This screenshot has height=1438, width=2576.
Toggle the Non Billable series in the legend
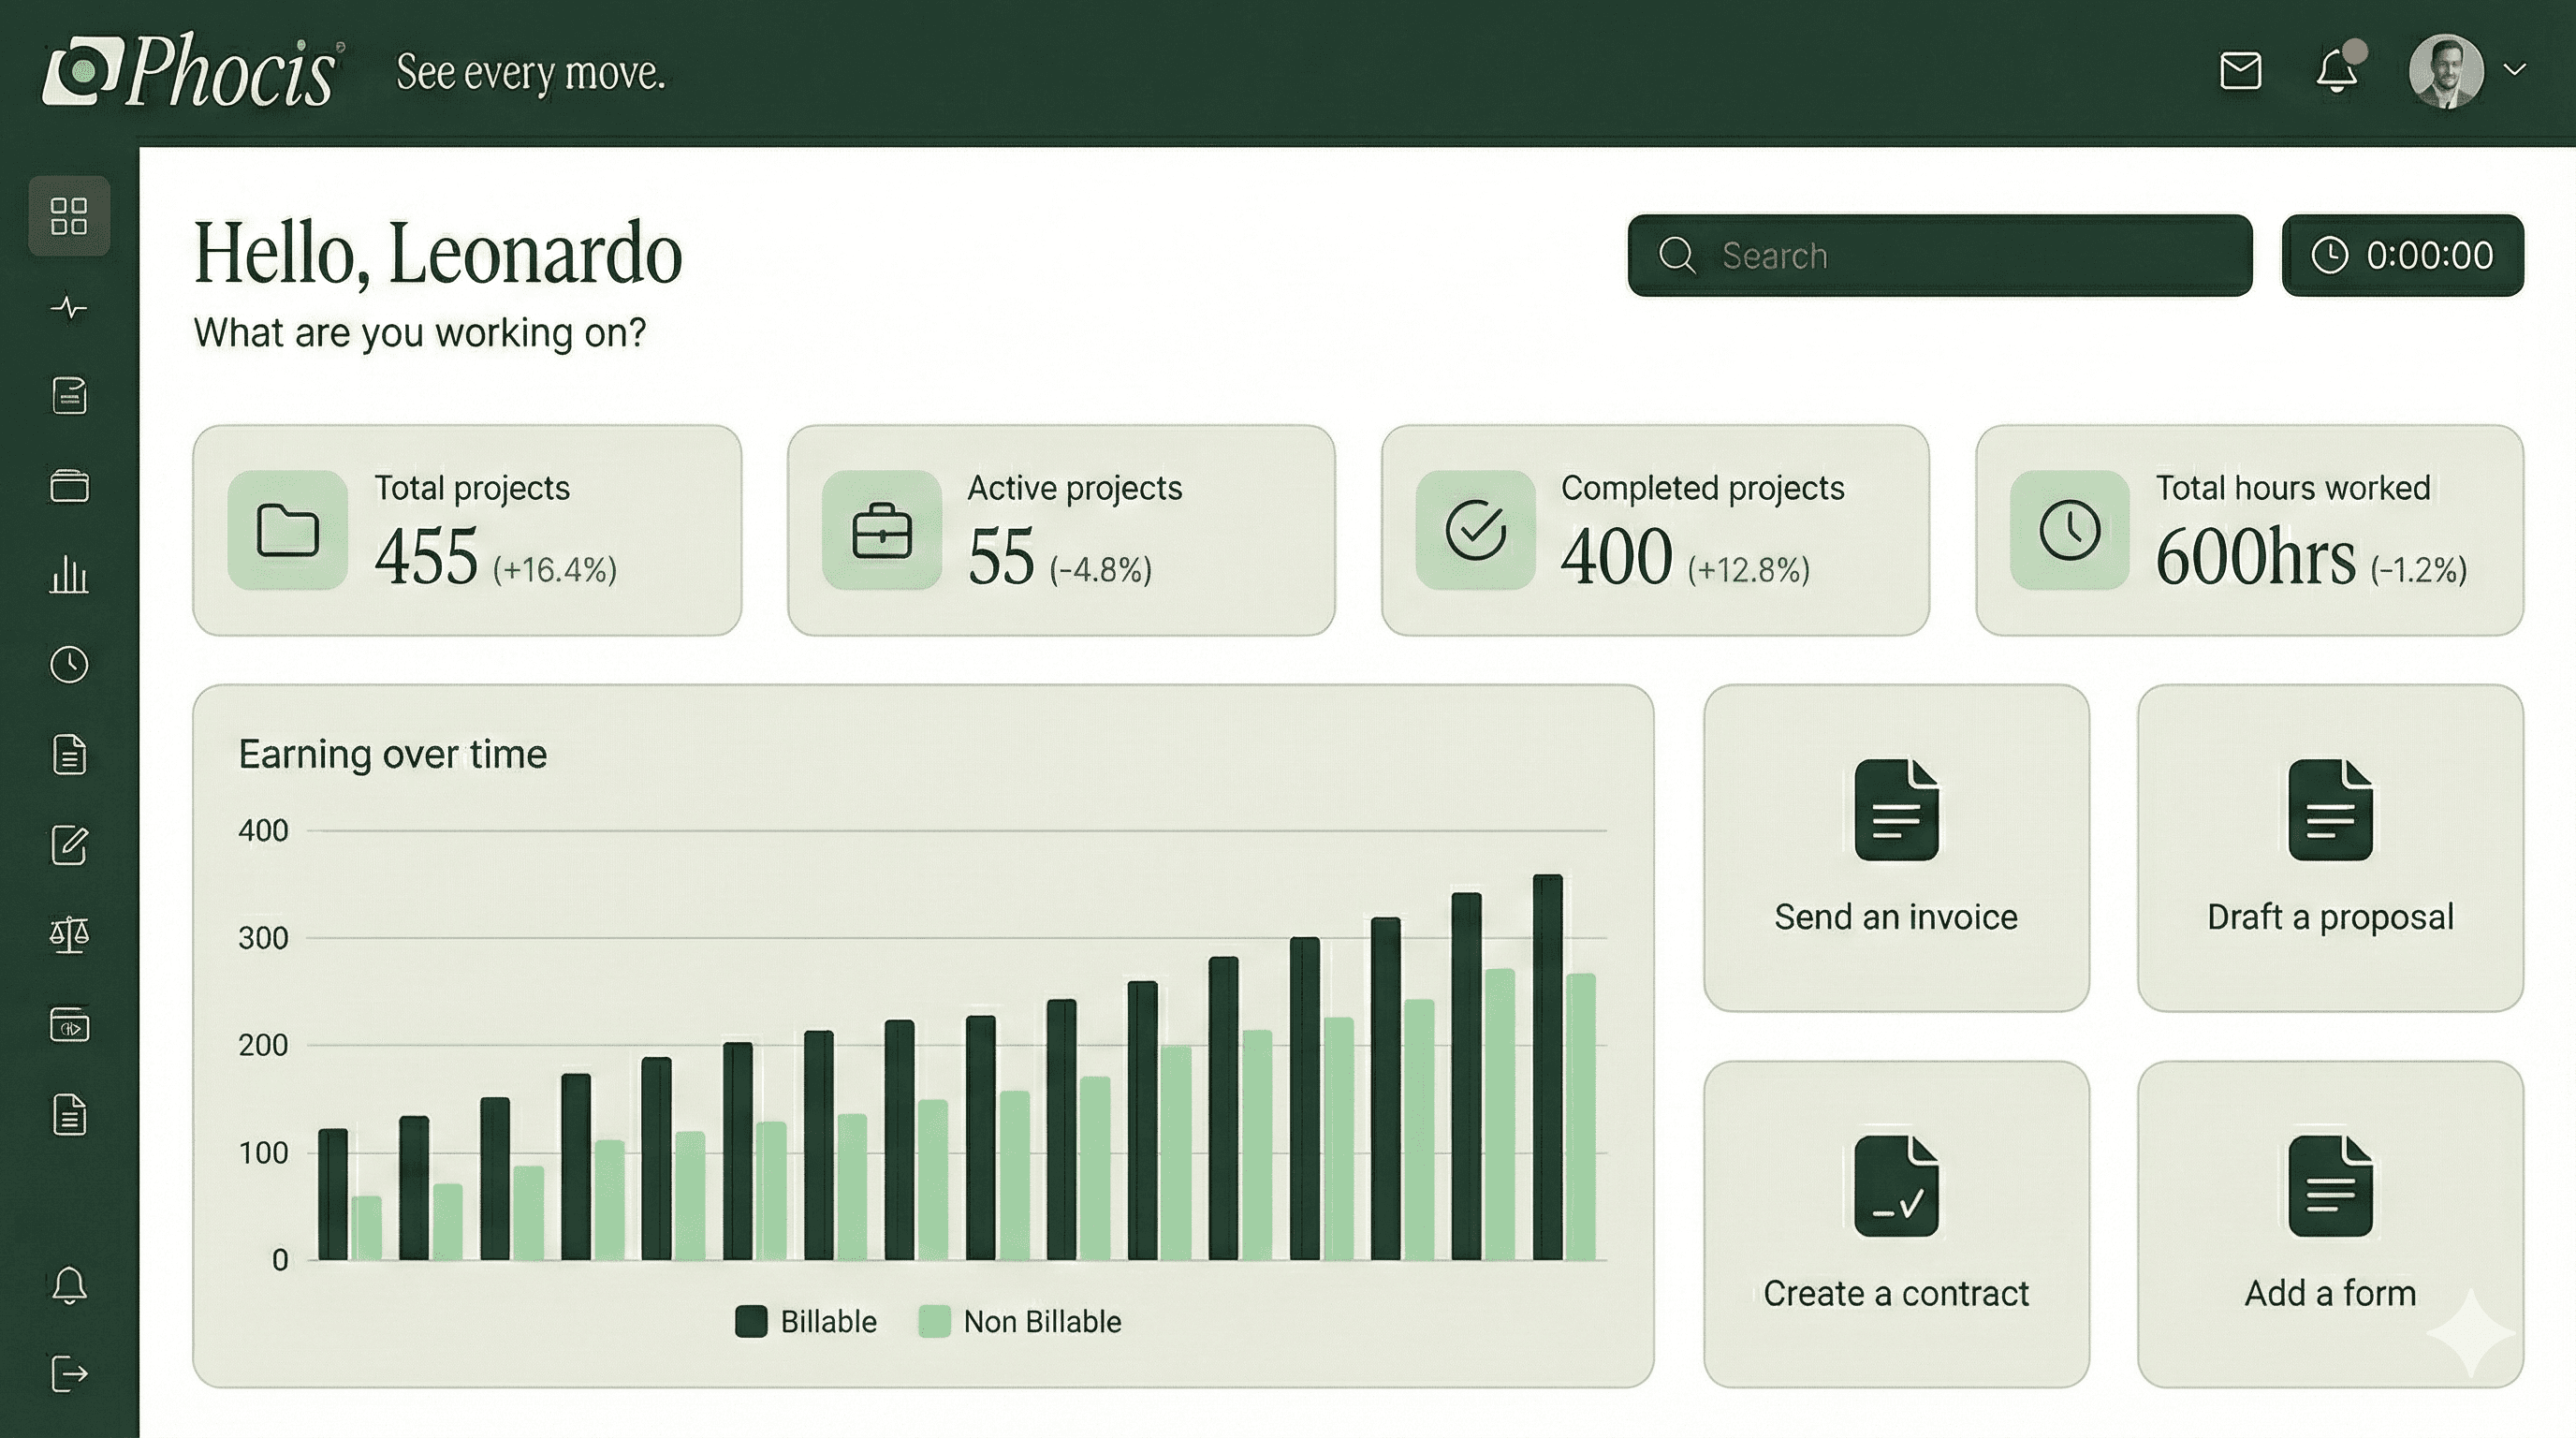(1020, 1320)
